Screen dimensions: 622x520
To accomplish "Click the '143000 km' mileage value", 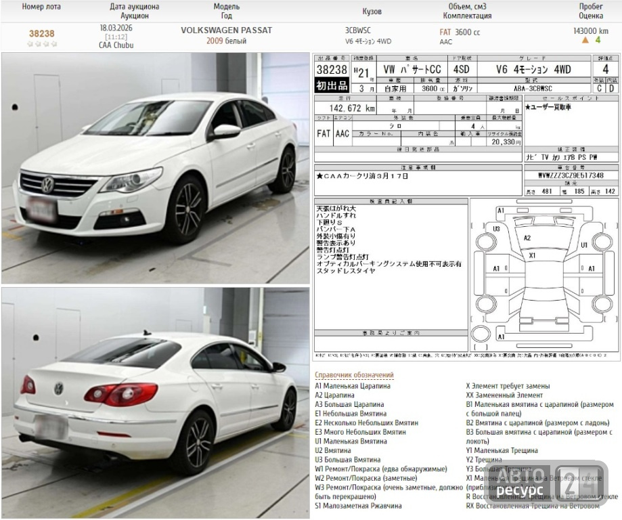I will click(x=591, y=30).
